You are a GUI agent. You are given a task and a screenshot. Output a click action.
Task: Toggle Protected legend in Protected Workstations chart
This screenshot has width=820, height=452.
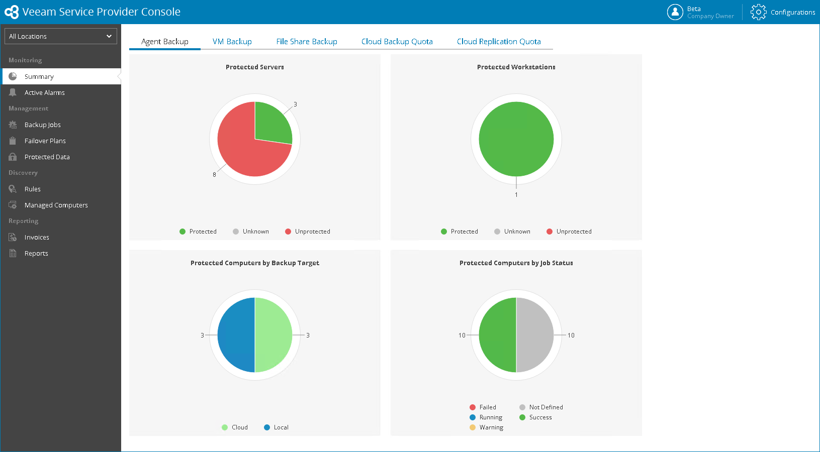pyautogui.click(x=460, y=232)
